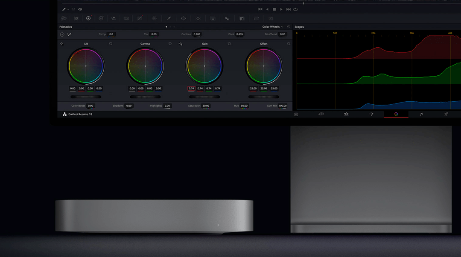Stop playback
Screen dimensions: 461x257
point(274,9)
